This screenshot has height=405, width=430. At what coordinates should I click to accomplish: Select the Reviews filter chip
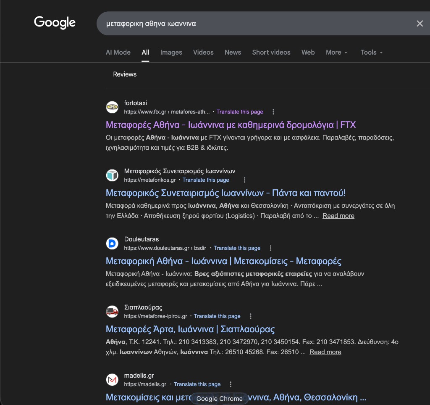pos(125,74)
